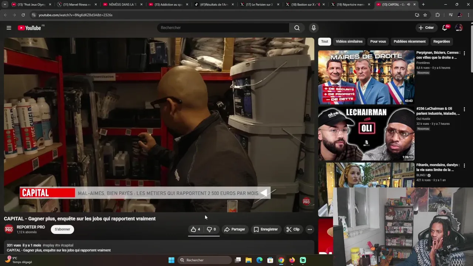Open options for LeChairman & Oli video
Image resolution: width=473 pixels, height=266 pixels.
[x=464, y=109]
